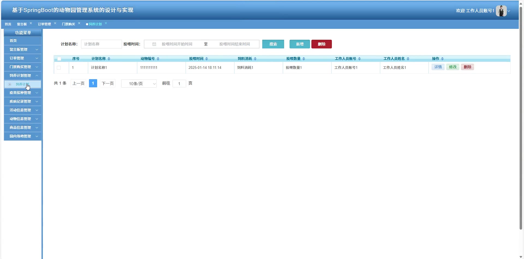Sort by 工作人员账号 column
The width and height of the screenshot is (524, 259).
pyautogui.click(x=359, y=59)
